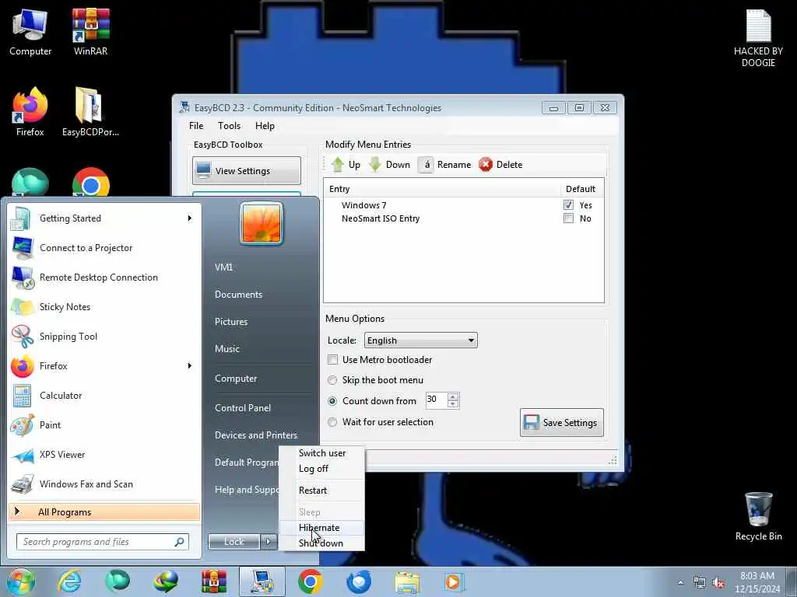The width and height of the screenshot is (797, 597).
Task: Click the Save Settings button
Action: click(562, 422)
